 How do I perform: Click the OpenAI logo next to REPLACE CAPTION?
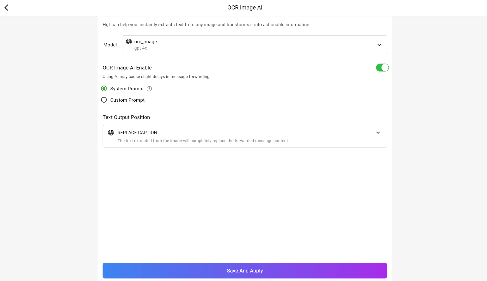(x=111, y=133)
